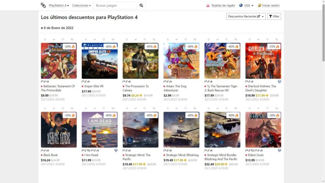Click collection icon above Arkan: The Dog Adventurer
Image resolution: width=325 pixels, height=183 pixels.
tap(194, 40)
